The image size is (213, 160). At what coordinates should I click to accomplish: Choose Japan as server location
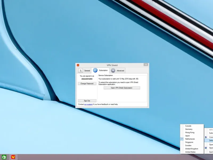(x=192, y=136)
